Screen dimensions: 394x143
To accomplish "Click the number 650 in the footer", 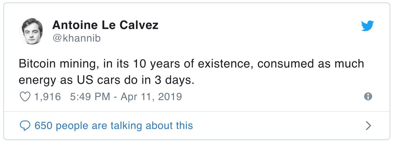I will pyautogui.click(x=43, y=125).
